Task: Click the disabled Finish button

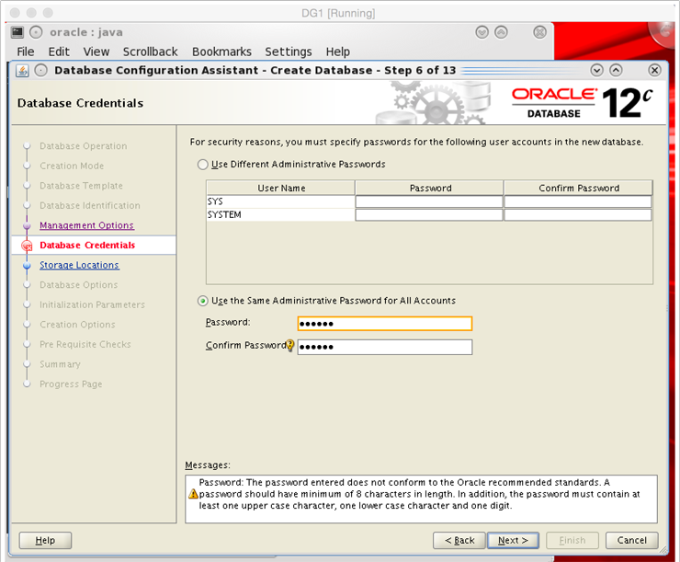Action: click(572, 540)
